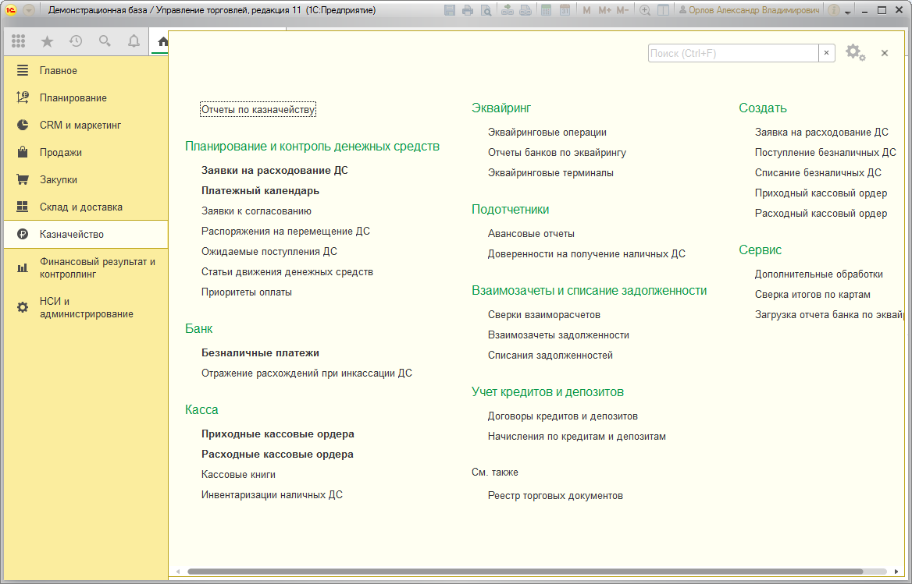Image resolution: width=912 pixels, height=584 pixels.
Task: Open the Склад и доставка section
Action: (86, 207)
